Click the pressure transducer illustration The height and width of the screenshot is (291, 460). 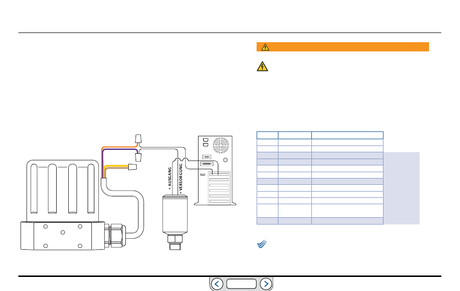(x=175, y=223)
